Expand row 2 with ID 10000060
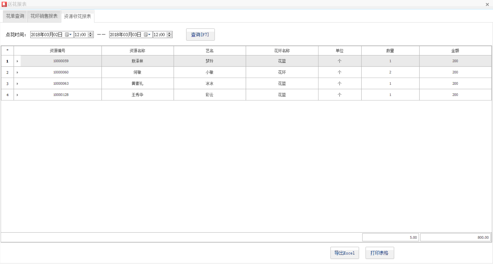Screen dimensions: 493x264 click(x=17, y=73)
